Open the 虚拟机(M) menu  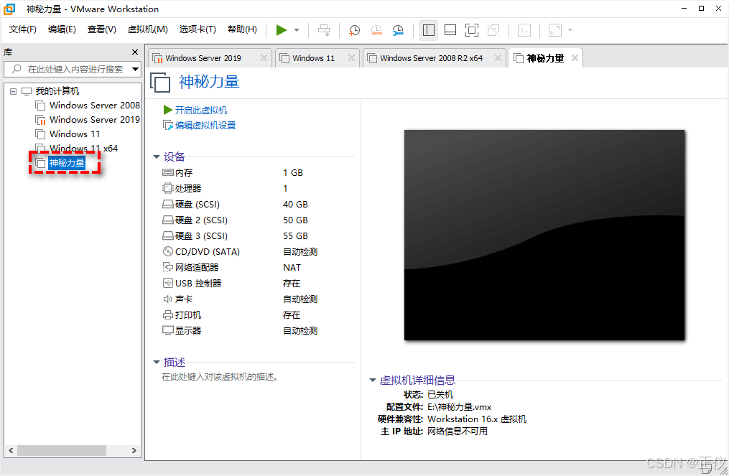[x=147, y=29]
